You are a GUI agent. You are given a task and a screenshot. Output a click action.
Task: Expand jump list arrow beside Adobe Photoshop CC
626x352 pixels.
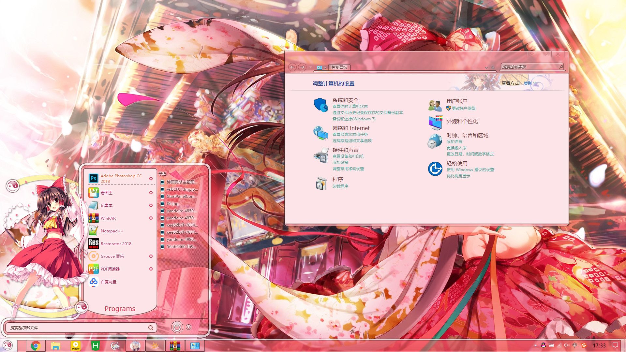point(151,179)
